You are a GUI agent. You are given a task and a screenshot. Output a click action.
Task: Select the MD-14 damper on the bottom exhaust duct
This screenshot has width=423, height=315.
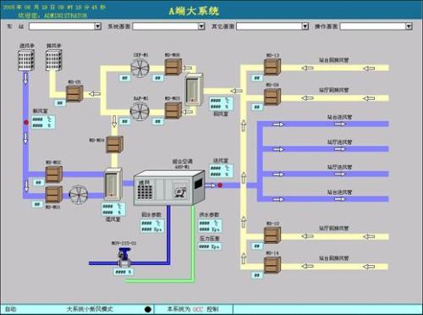272,265
